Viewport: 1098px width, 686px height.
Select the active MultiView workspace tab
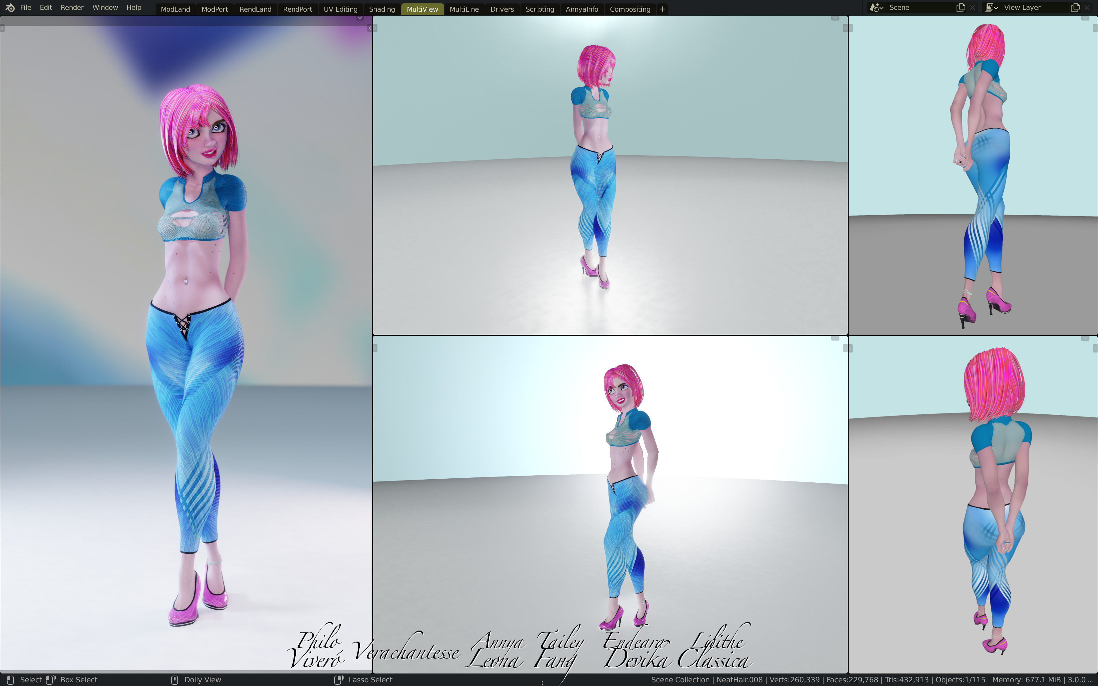(422, 9)
